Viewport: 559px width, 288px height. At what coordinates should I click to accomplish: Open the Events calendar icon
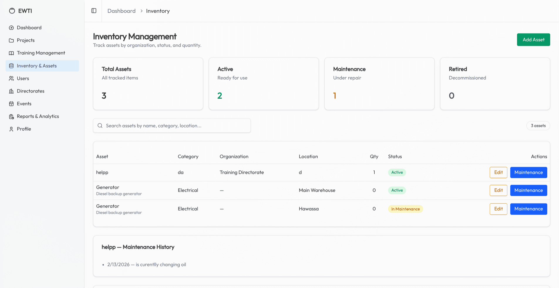point(11,104)
